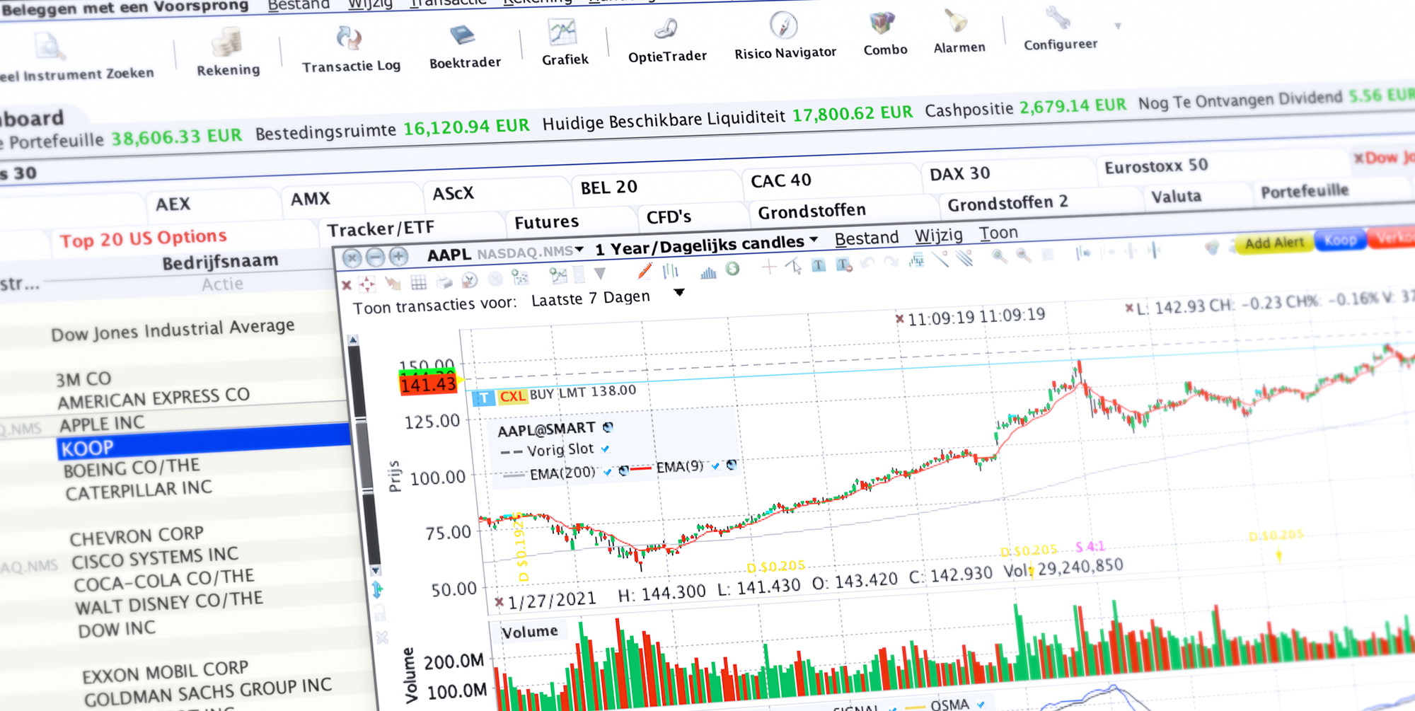Zoom out with the red magnifier icon

point(1023,255)
